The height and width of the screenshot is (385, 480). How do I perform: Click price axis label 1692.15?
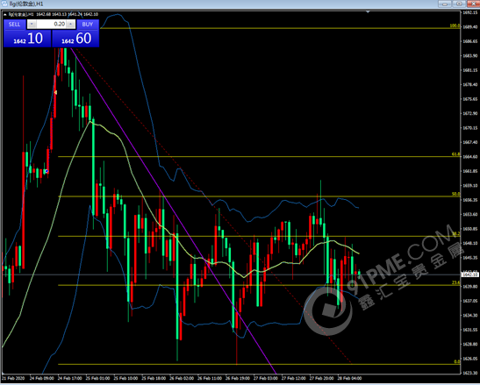pyautogui.click(x=470, y=12)
